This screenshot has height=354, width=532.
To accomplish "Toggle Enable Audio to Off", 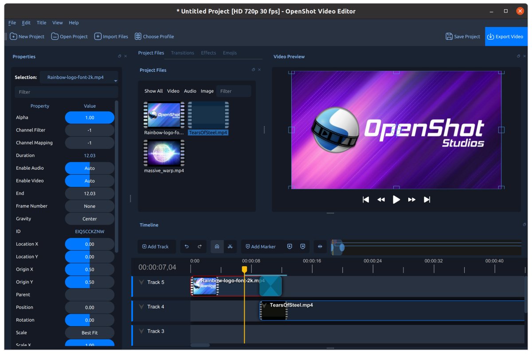I will tap(90, 168).
